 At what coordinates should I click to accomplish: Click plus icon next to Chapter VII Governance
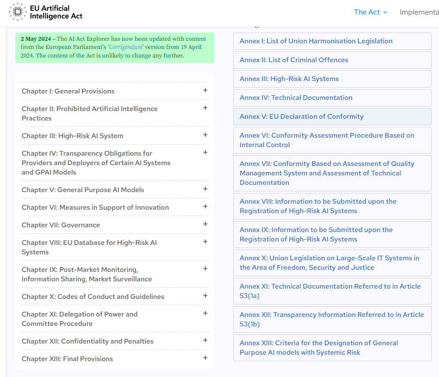[205, 224]
